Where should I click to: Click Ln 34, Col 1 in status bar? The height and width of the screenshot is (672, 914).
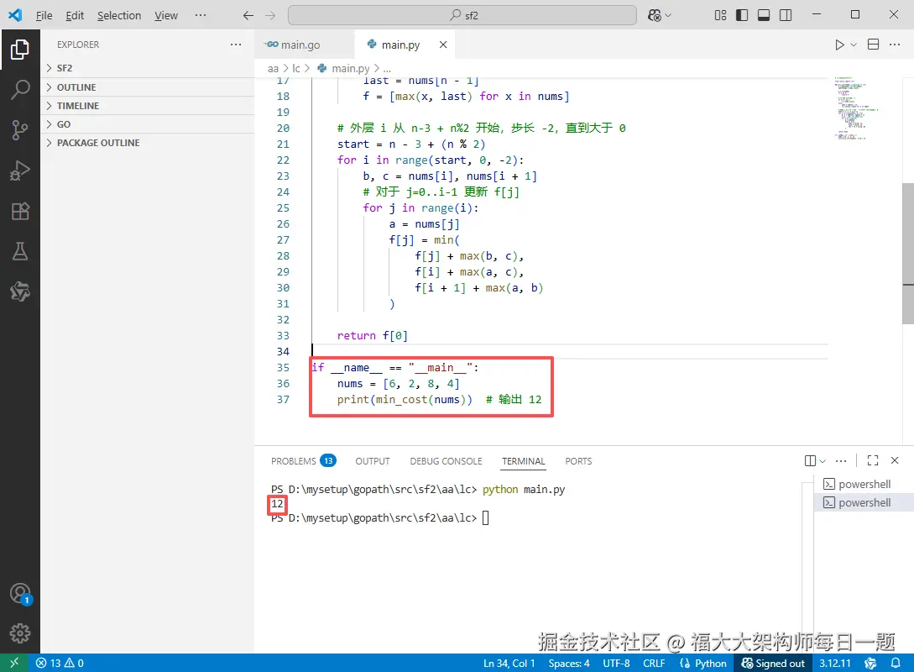coord(509,664)
